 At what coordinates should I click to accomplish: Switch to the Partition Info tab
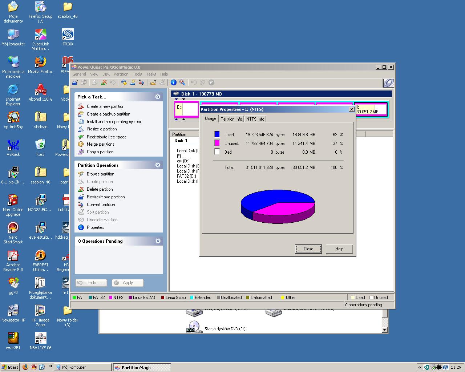(231, 119)
